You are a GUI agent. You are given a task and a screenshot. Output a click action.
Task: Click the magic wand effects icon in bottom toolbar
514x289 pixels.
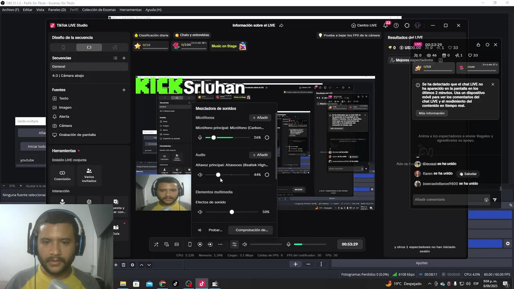(156, 244)
